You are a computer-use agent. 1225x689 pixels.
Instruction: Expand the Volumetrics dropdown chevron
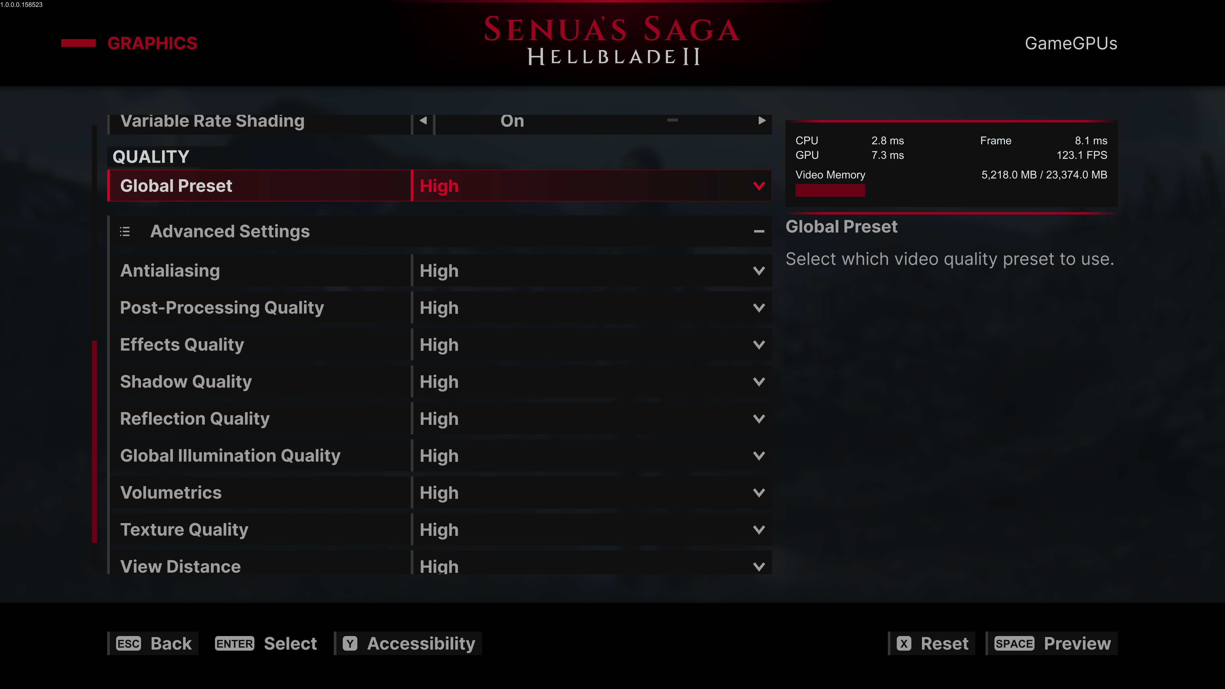759,493
